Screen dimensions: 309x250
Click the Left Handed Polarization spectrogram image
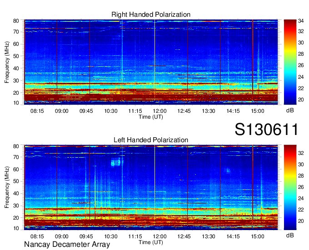[151, 187]
